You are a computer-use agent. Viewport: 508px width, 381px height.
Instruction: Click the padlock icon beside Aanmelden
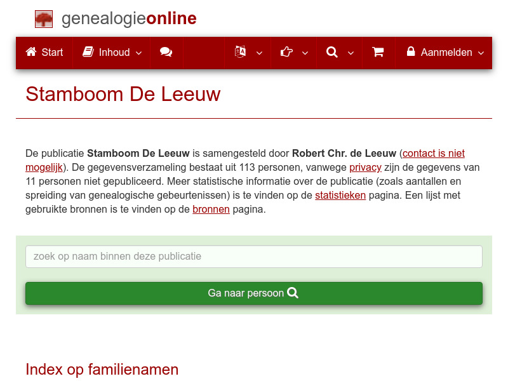coord(410,52)
